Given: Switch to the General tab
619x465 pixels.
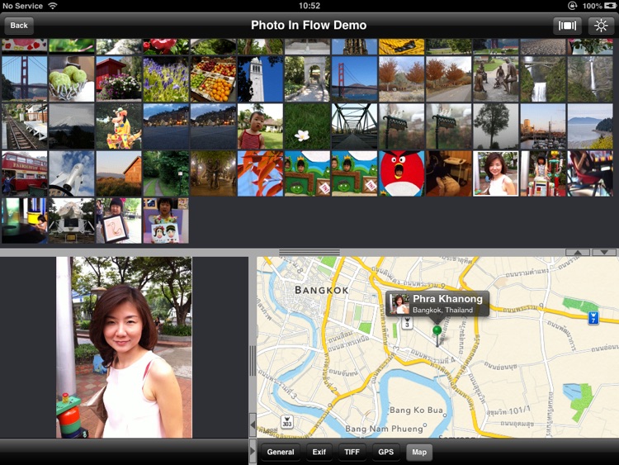Looking at the screenshot, I should tap(281, 452).
